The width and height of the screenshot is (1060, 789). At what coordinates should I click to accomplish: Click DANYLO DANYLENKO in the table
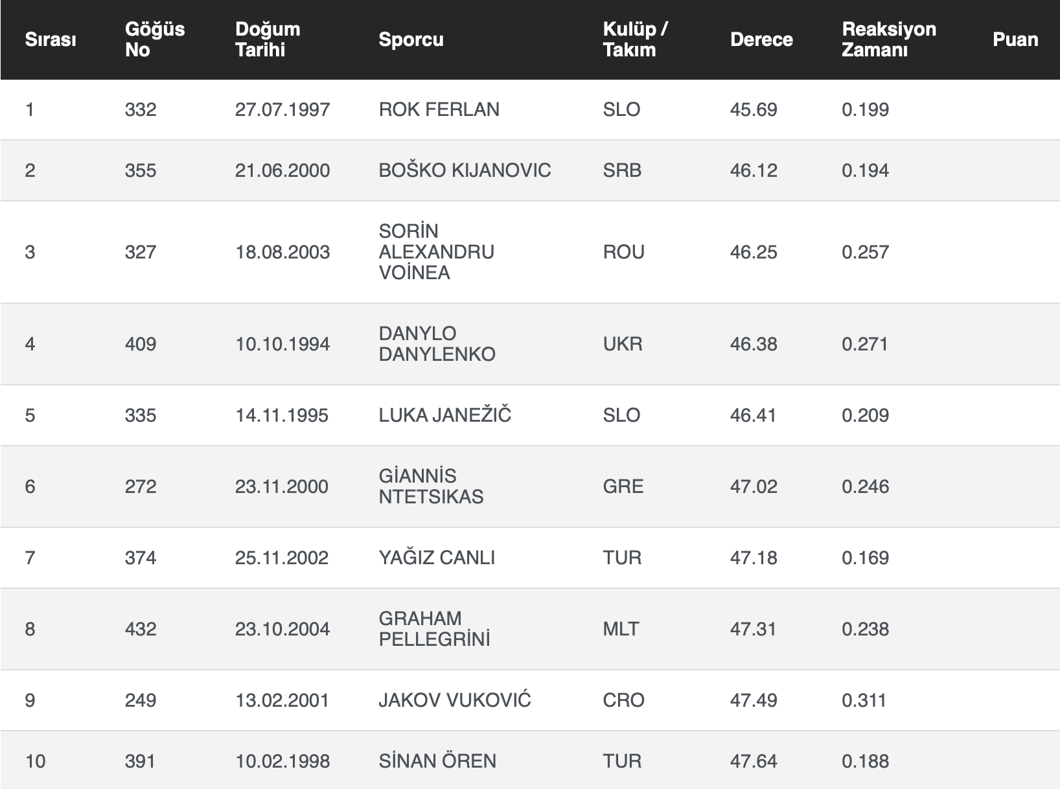pos(437,344)
